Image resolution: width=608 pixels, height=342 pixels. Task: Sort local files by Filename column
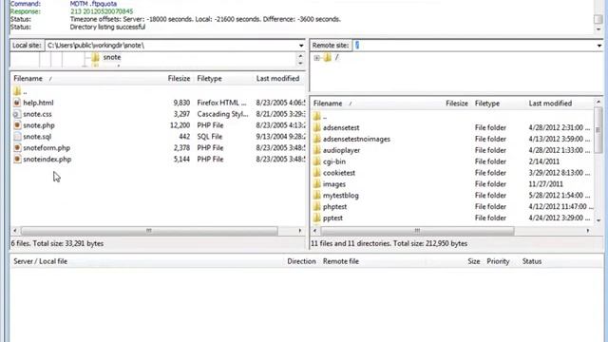pyautogui.click(x=28, y=78)
